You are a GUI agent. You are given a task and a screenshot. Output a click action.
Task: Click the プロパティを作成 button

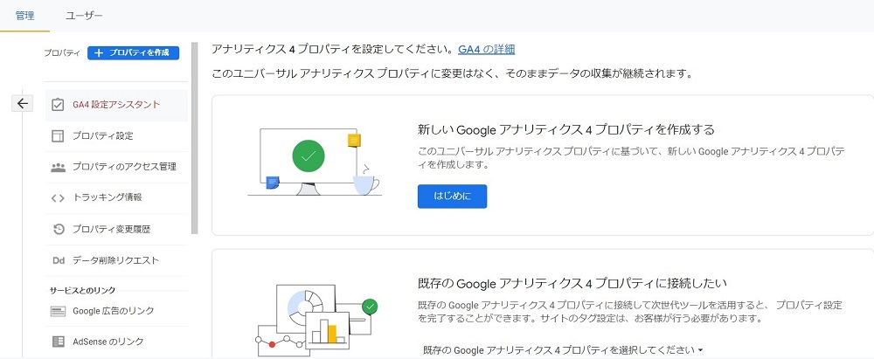[133, 52]
